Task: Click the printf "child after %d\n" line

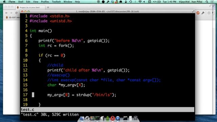Action: (88, 70)
